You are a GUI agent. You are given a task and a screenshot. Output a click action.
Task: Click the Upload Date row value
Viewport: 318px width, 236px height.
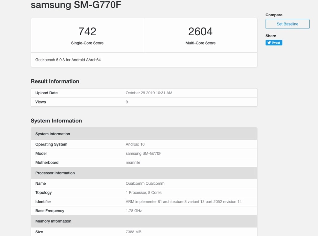tap(149, 93)
